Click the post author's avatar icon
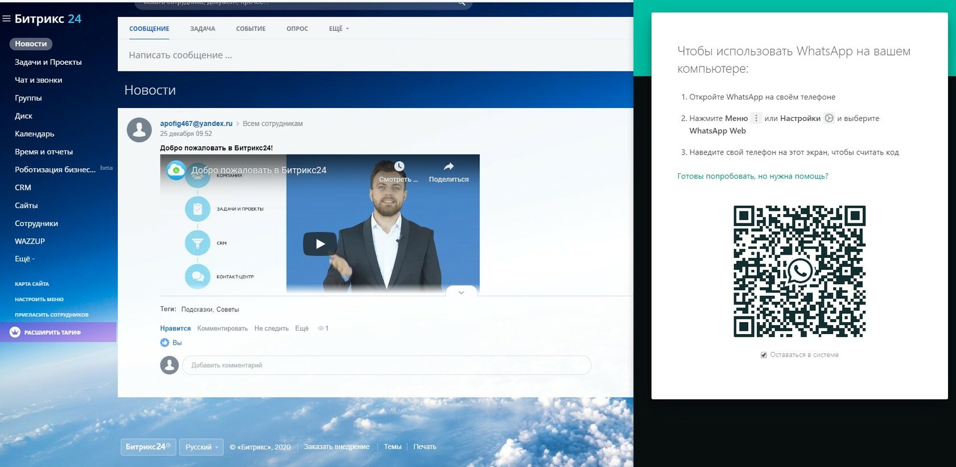956x467 pixels. pyautogui.click(x=139, y=130)
